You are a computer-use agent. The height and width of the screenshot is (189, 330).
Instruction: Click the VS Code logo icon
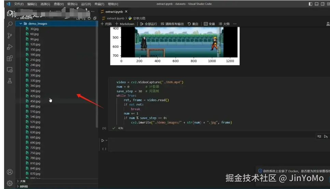tap(8, 4)
